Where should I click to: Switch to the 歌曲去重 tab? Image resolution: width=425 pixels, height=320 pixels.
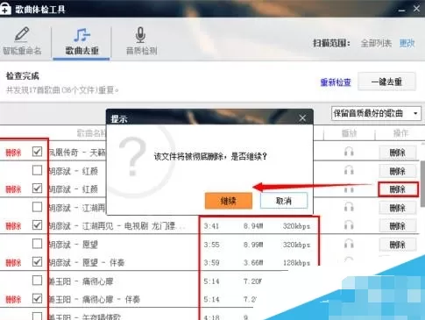[81, 42]
